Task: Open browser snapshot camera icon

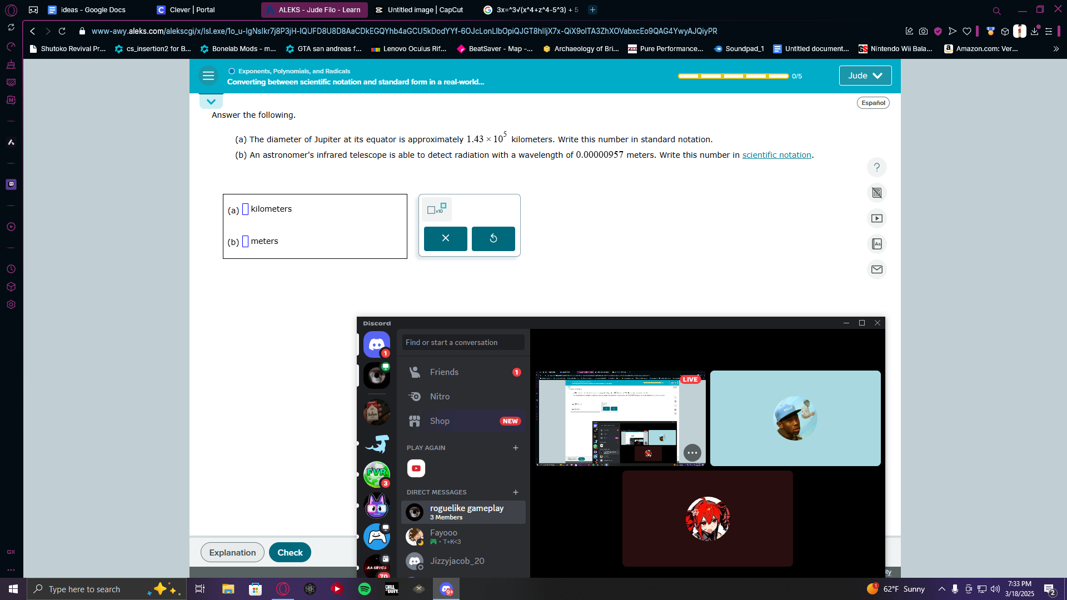Action: [923, 31]
